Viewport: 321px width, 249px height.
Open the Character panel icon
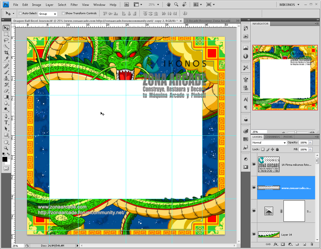[246, 100]
